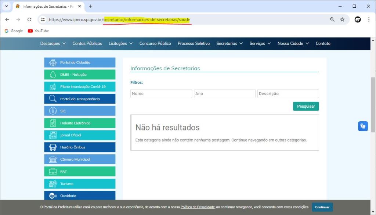Open the Câmara Municipal building icon
Image resolution: width=376 pixels, height=215 pixels.
pyautogui.click(x=53, y=160)
